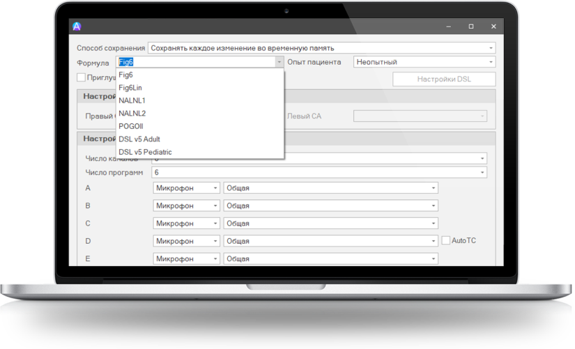Click the Настройки DSL button

(444, 79)
